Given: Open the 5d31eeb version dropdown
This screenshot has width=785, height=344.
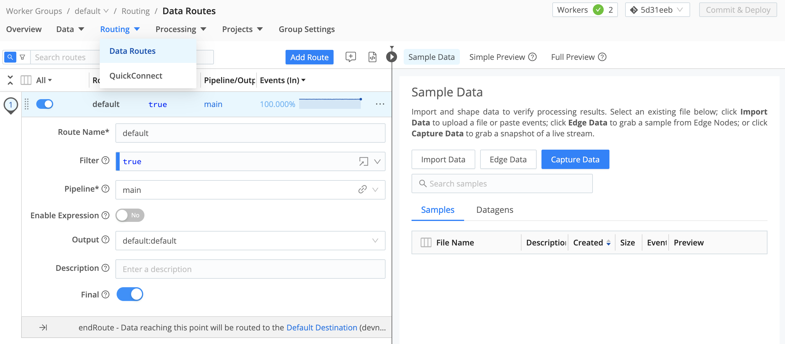Looking at the screenshot, I should [657, 9].
